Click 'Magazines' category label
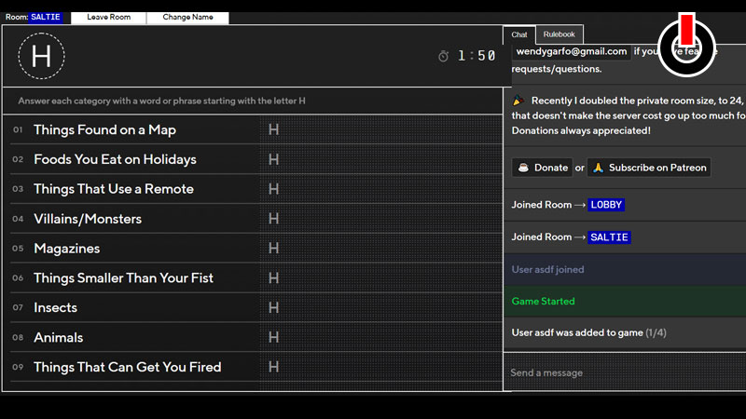Image resolution: width=746 pixels, height=419 pixels. 66,249
